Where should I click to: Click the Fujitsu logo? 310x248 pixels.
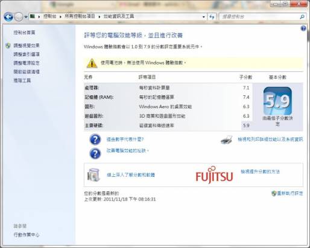214,175
